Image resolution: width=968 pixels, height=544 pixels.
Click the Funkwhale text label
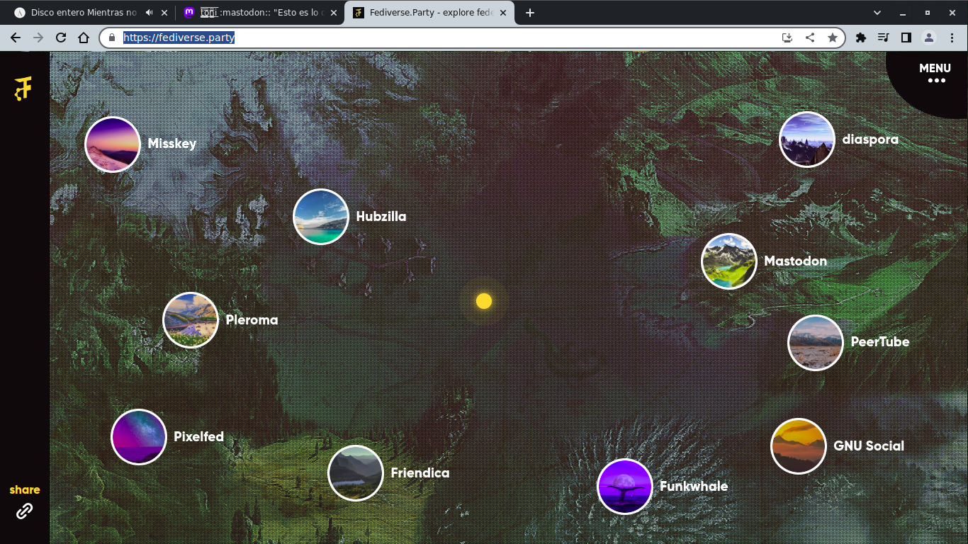pyautogui.click(x=694, y=487)
